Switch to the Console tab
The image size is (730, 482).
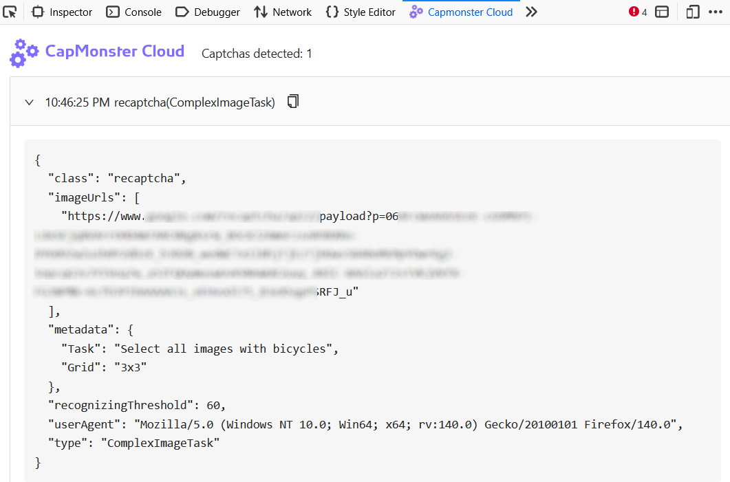[x=134, y=12]
